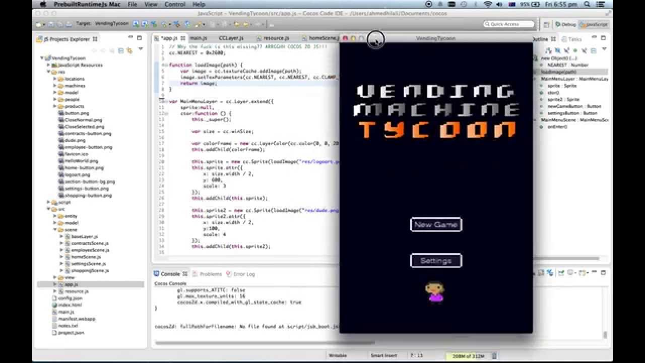Open the Debug perspective
The width and height of the screenshot is (645, 363).
[x=566, y=24]
